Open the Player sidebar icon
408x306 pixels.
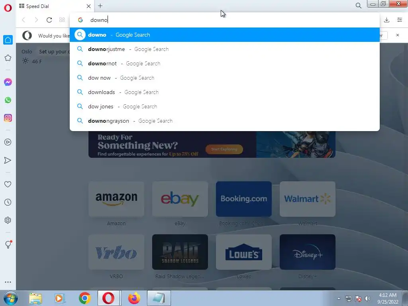tap(8, 142)
